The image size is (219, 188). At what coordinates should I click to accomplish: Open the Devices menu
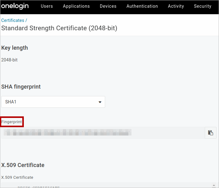(108, 6)
